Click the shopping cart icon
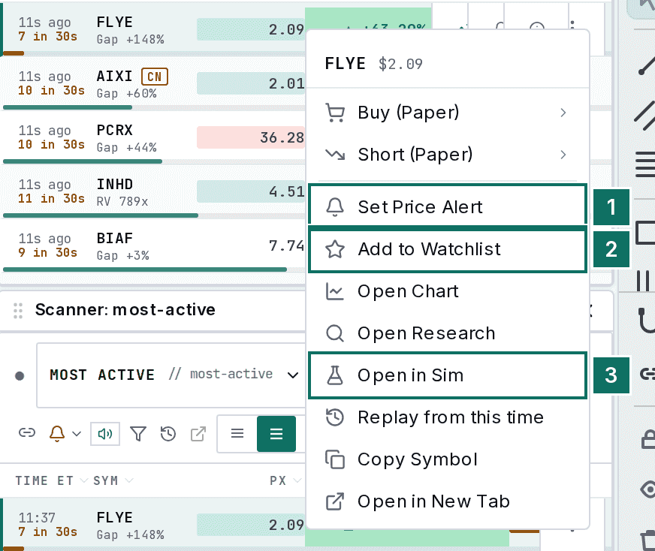655x551 pixels. [335, 113]
